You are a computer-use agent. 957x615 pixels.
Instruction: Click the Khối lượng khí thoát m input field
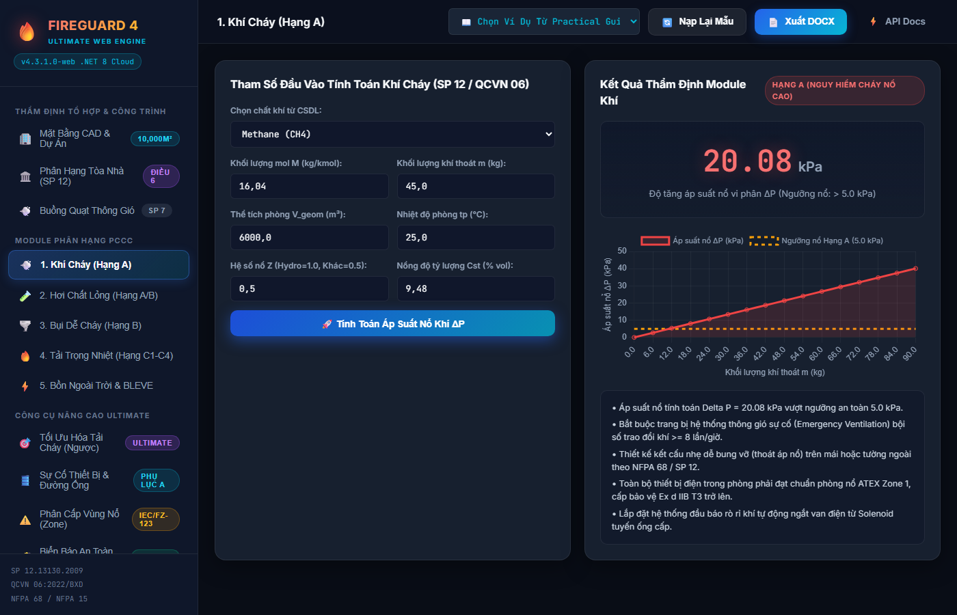point(476,186)
